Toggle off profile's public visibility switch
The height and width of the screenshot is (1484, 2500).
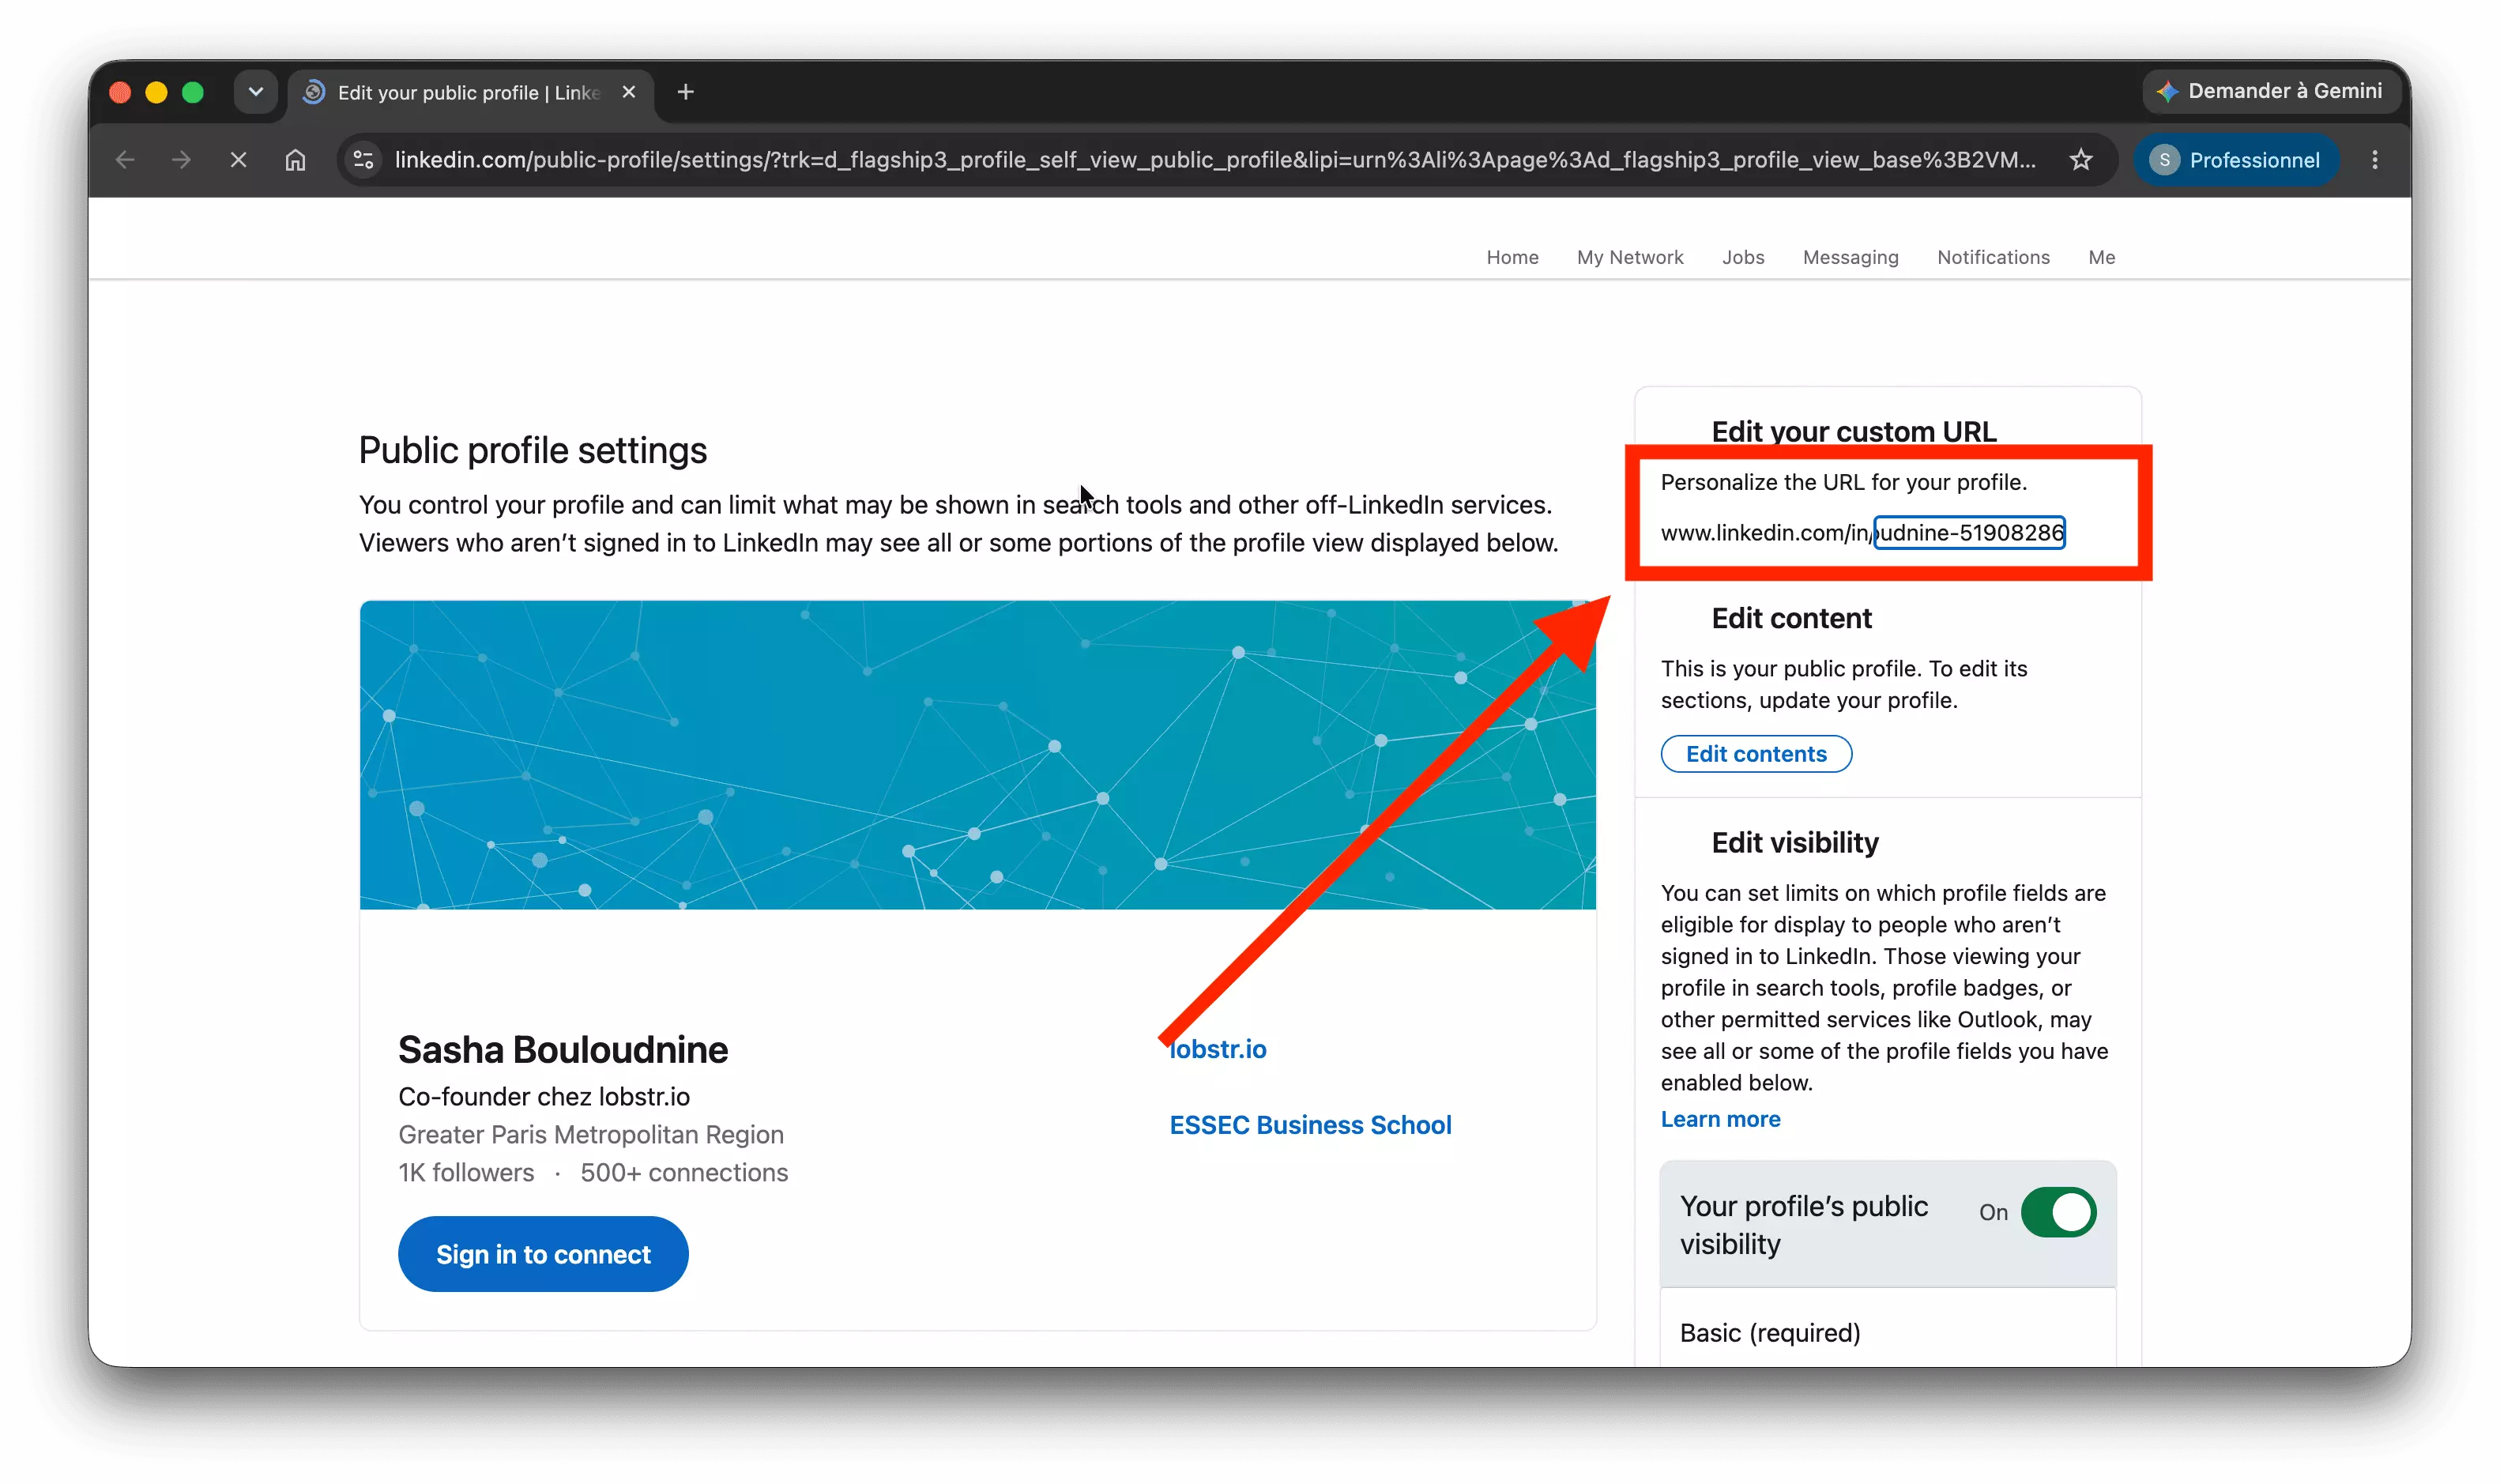2058,1212
